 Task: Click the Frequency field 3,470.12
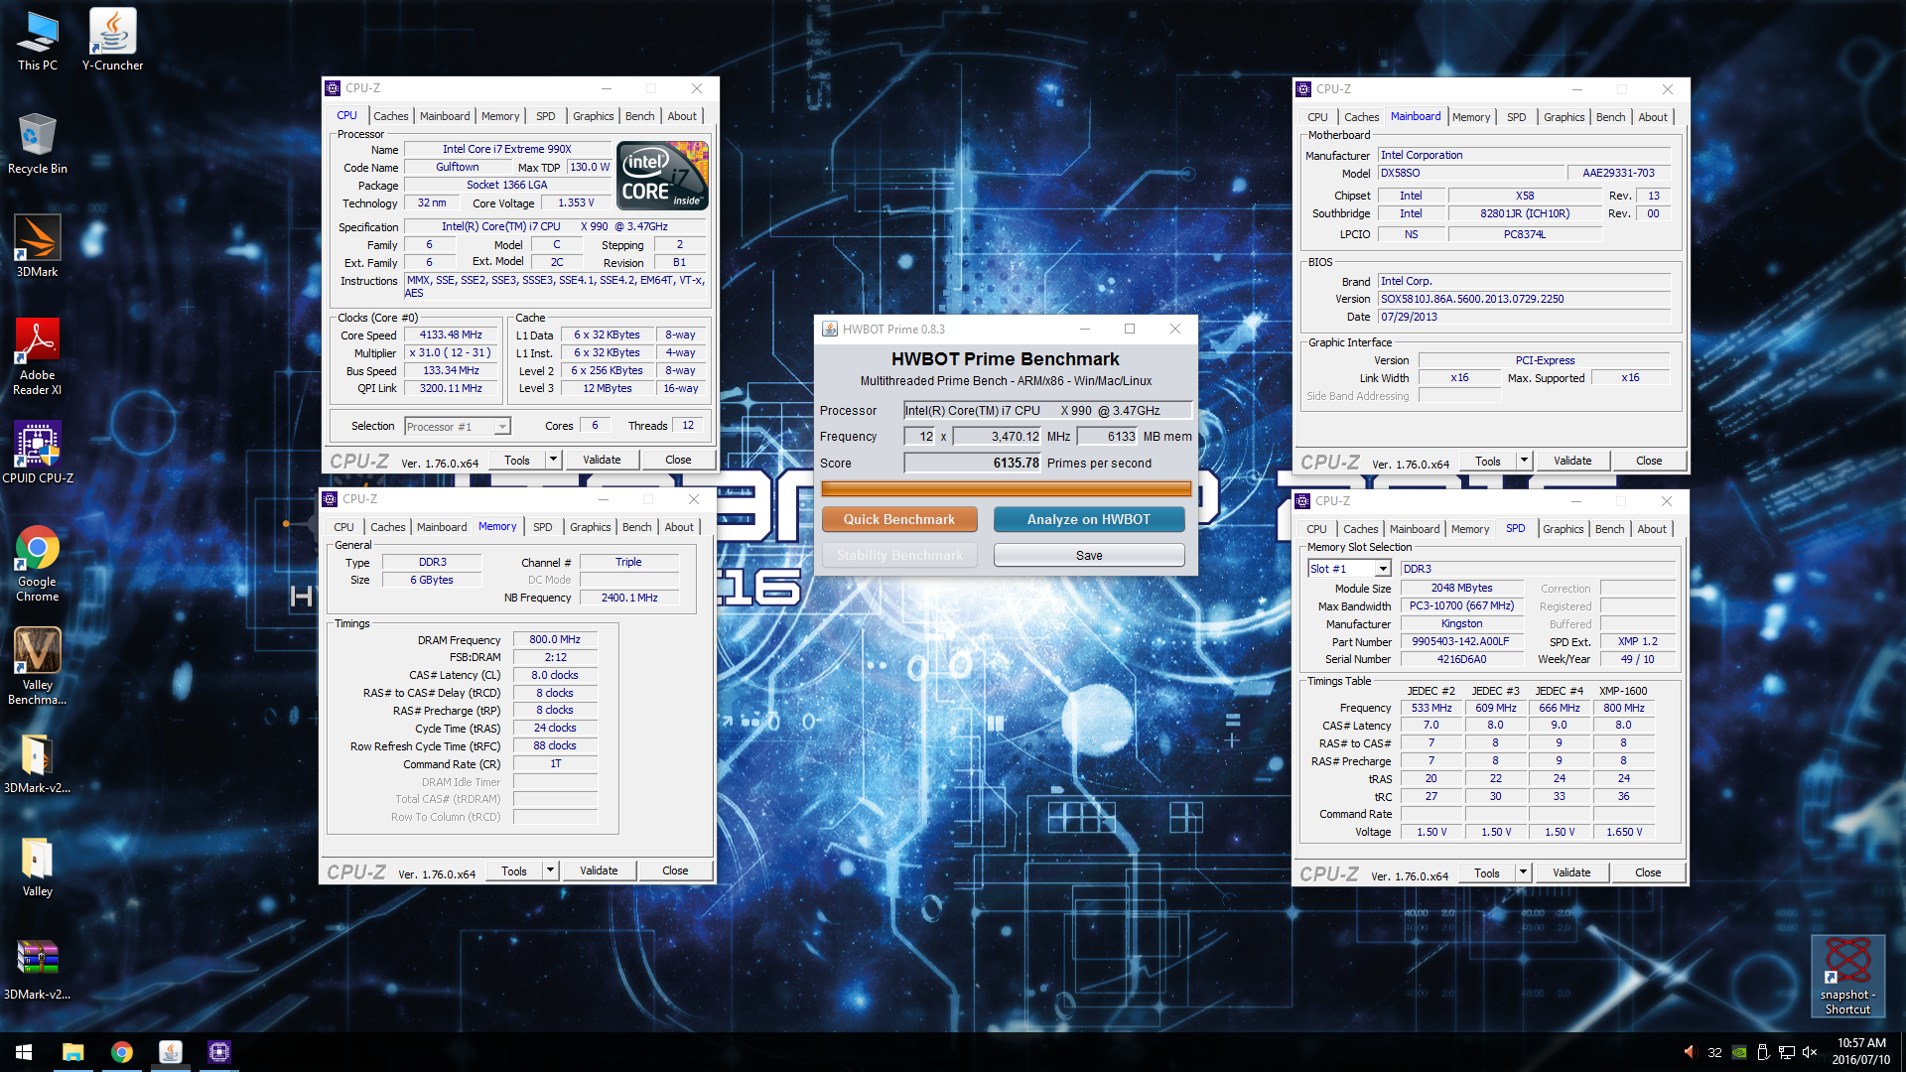(998, 436)
